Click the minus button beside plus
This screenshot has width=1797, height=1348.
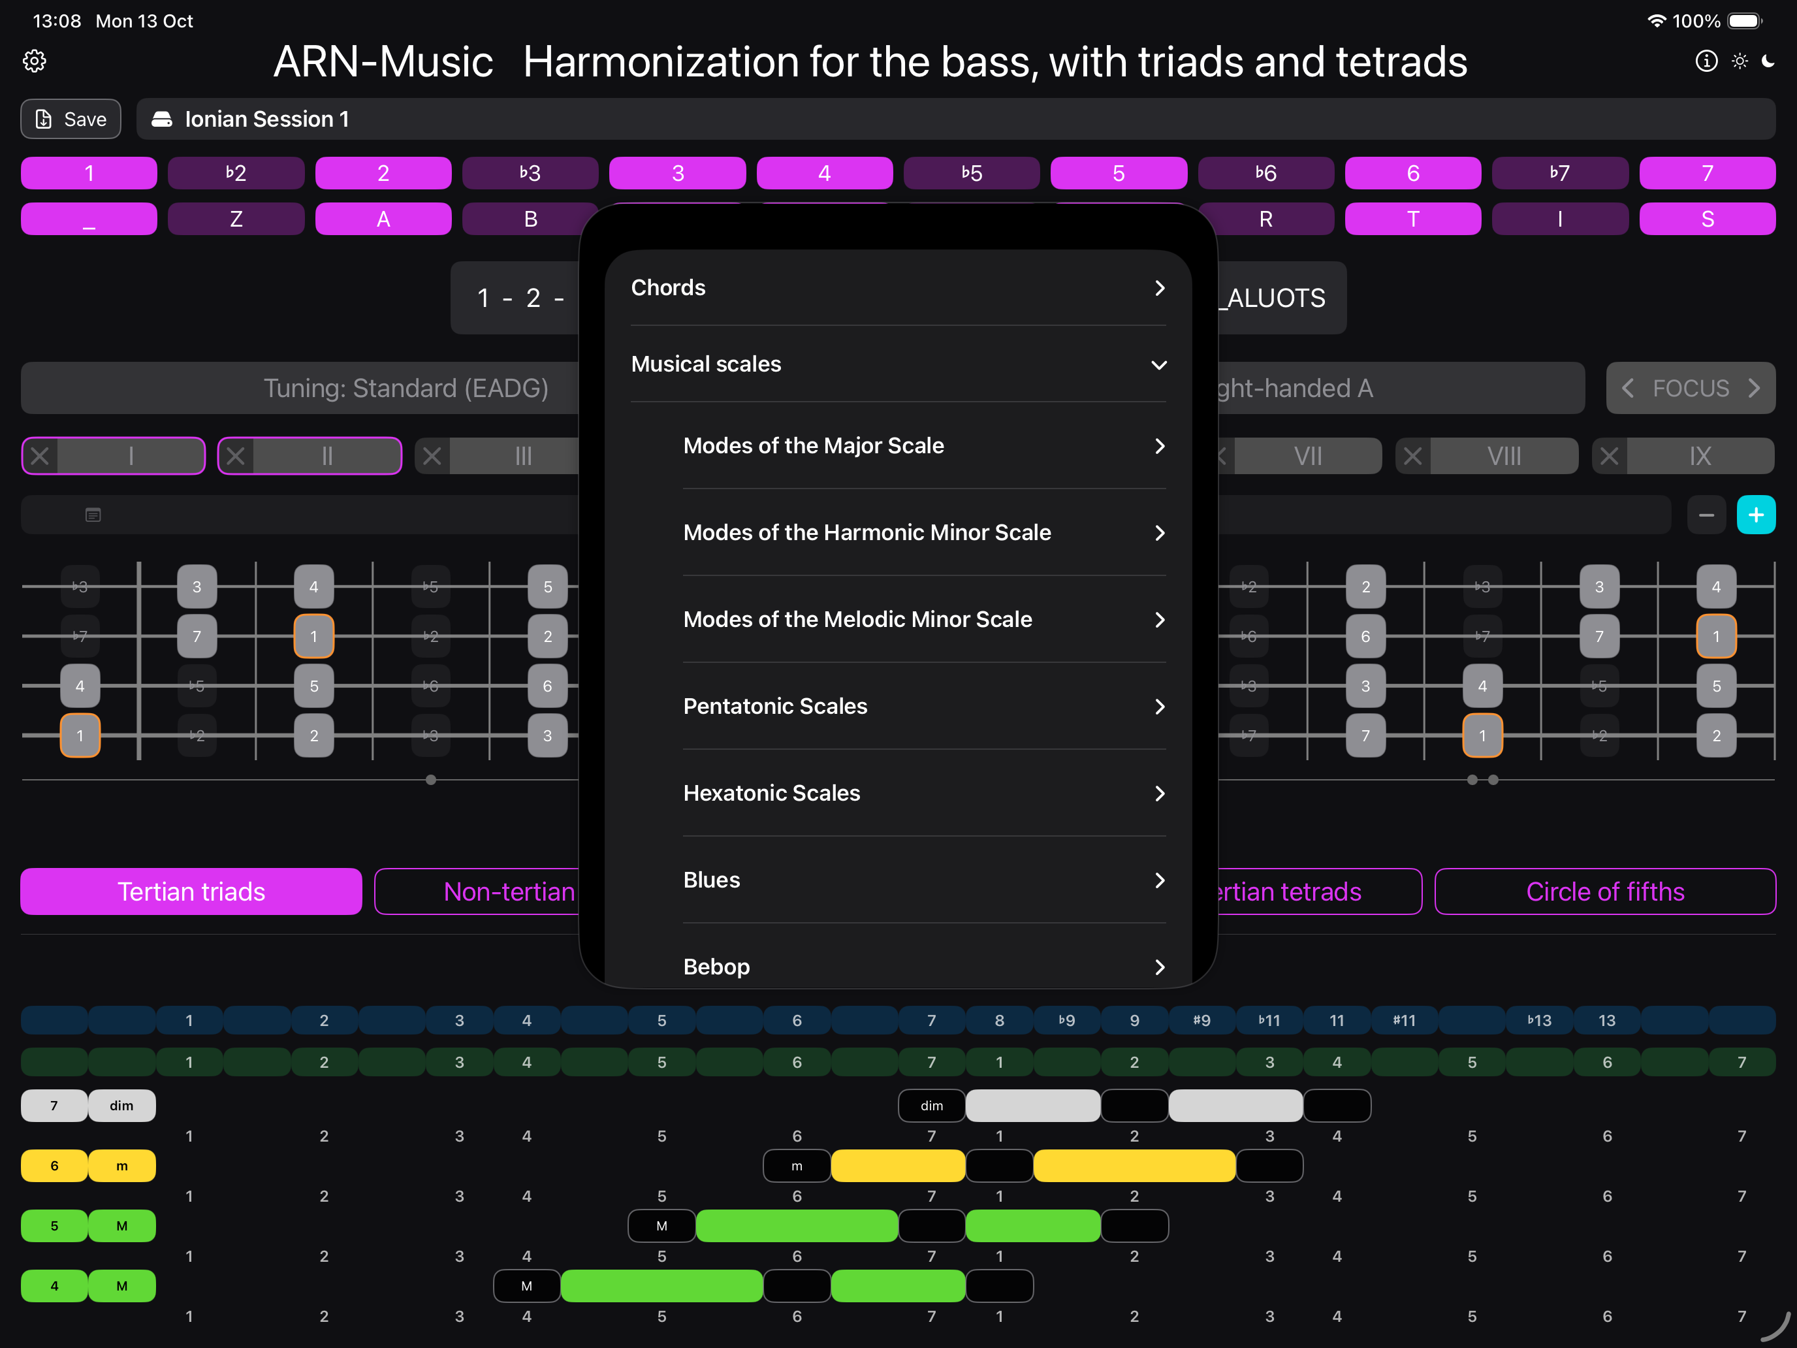pyautogui.click(x=1706, y=515)
